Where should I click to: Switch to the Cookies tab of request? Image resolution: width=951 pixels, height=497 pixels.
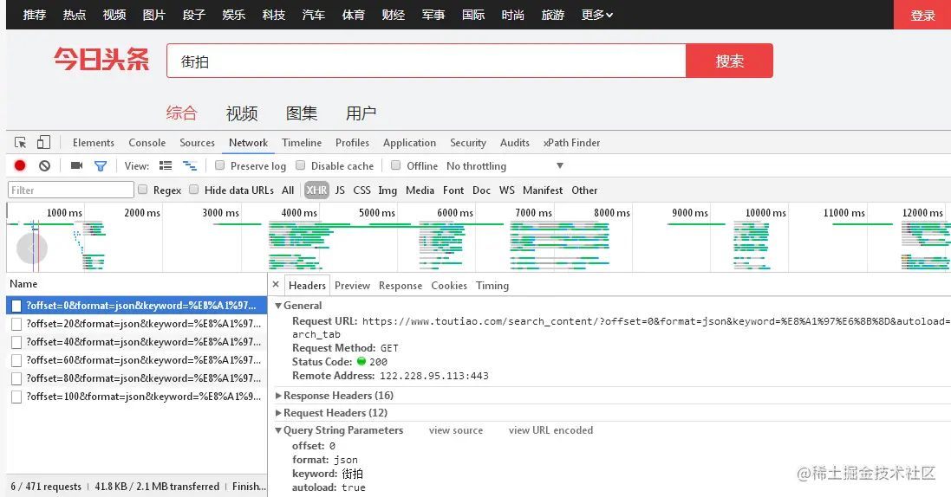[449, 286]
